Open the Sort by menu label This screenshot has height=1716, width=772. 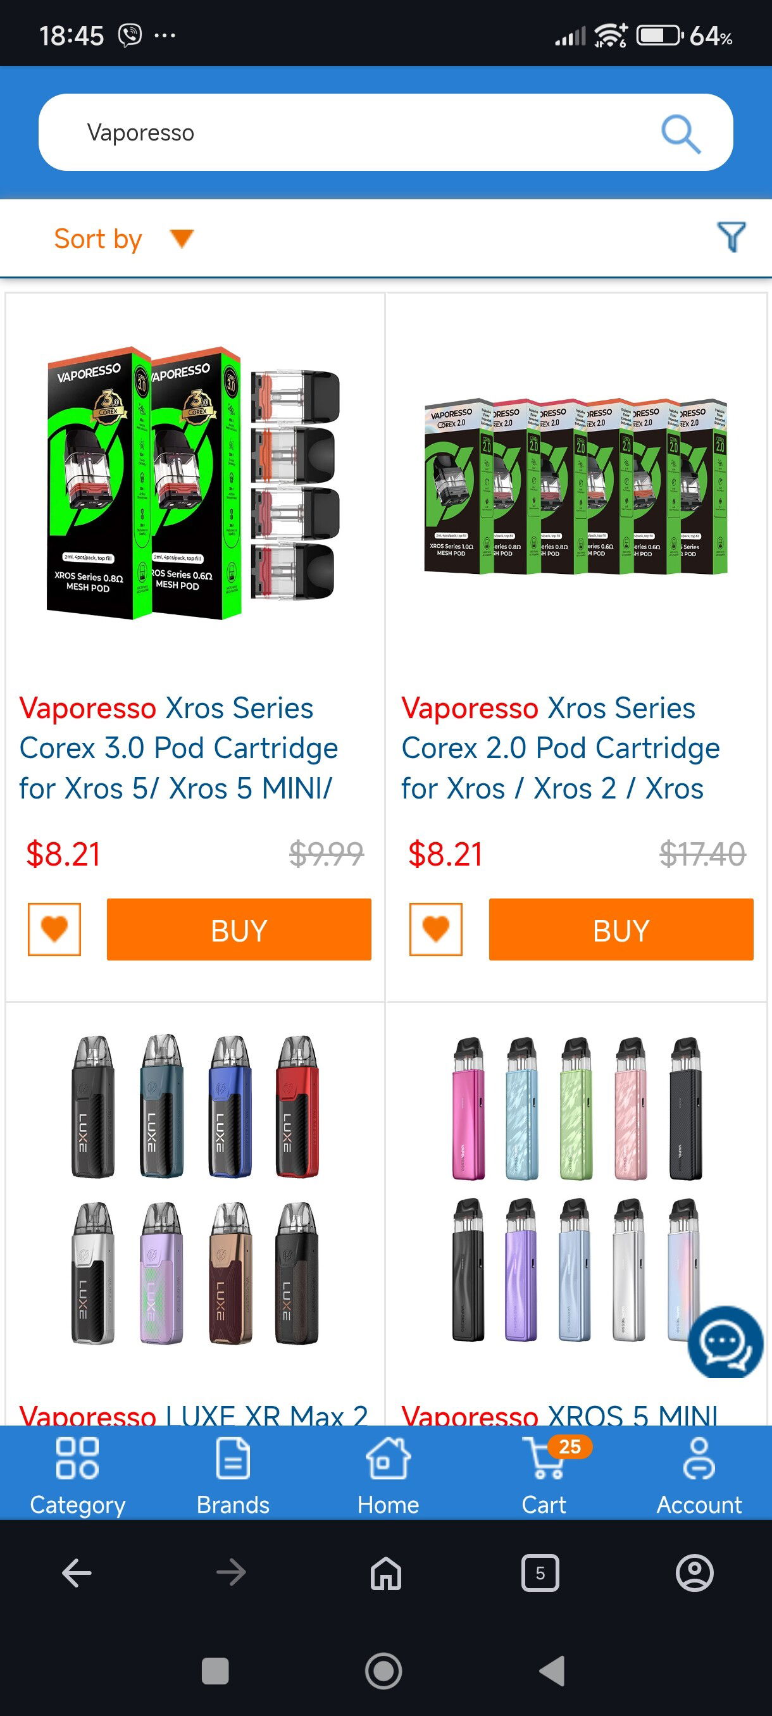tap(98, 239)
